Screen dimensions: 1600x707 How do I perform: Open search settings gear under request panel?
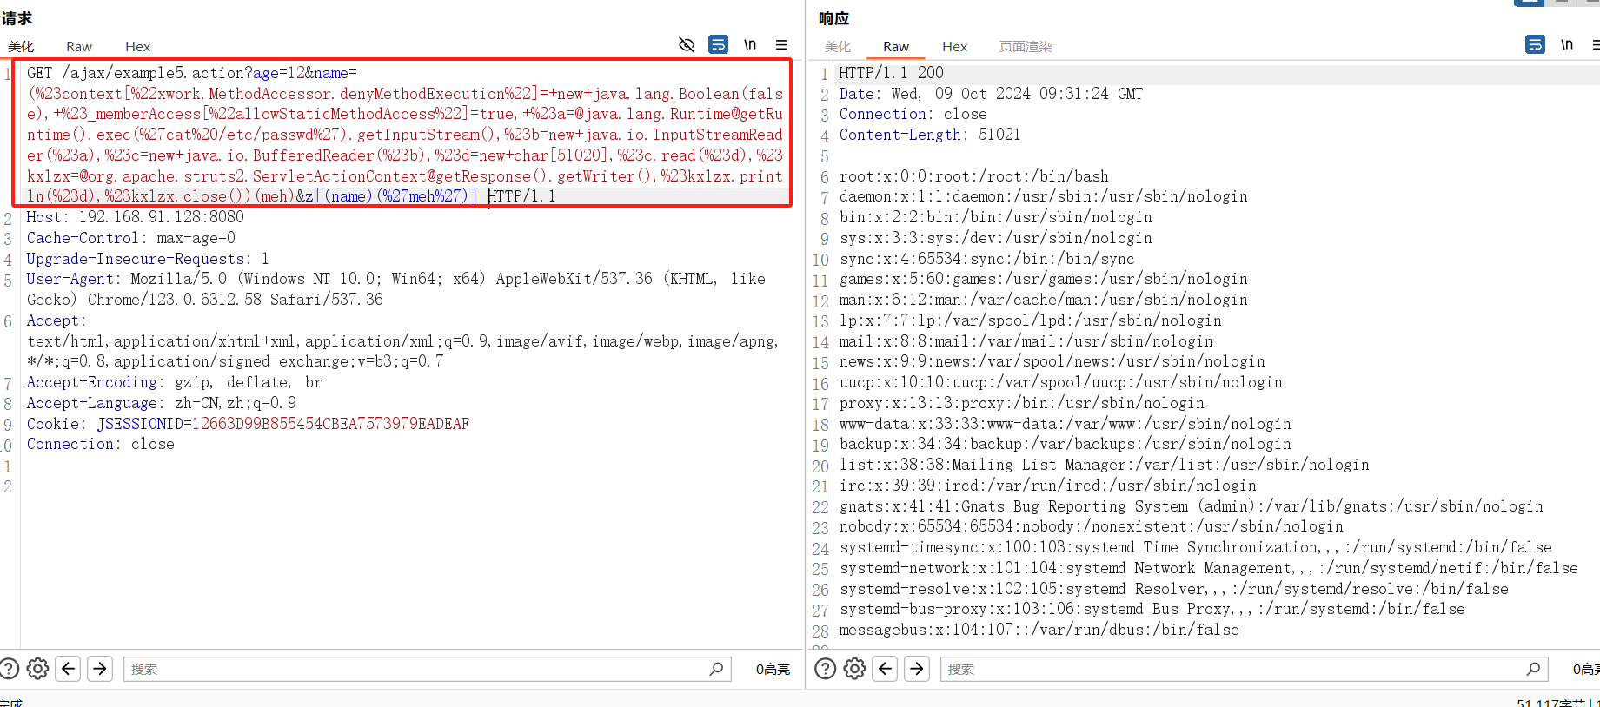(x=37, y=669)
